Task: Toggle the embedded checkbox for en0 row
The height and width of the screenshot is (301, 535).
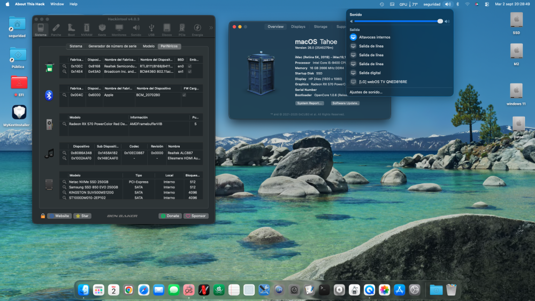Action: coord(190,66)
